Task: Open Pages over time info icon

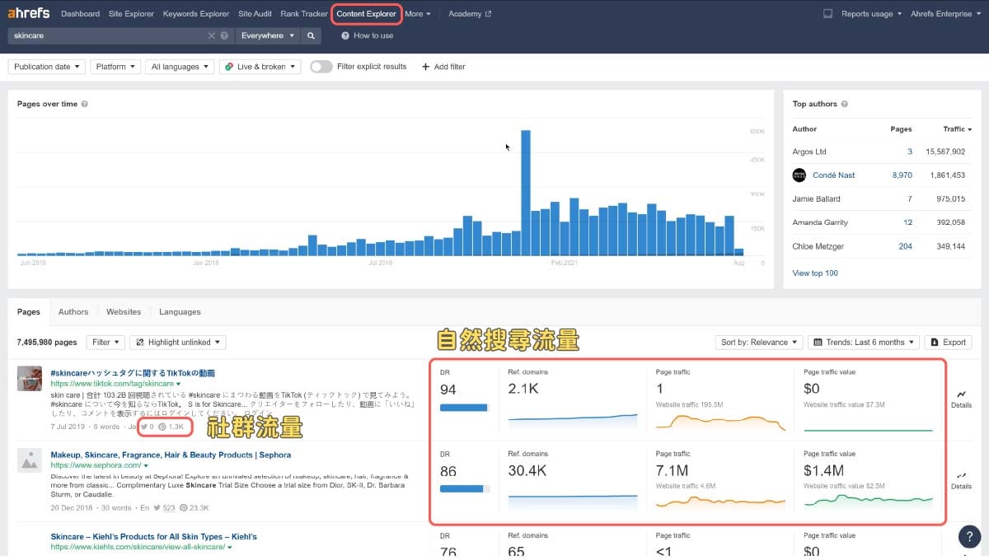Action: point(85,104)
